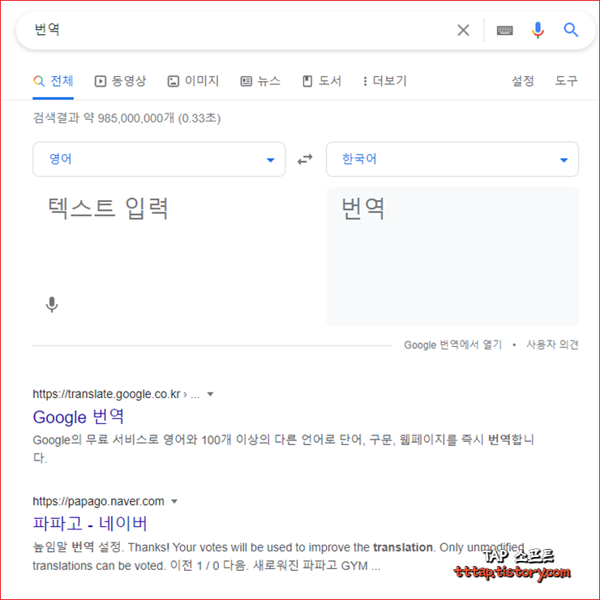Viewport: 600px width, 600px height.
Task: Switch to the 도서 tab
Action: pyautogui.click(x=321, y=81)
